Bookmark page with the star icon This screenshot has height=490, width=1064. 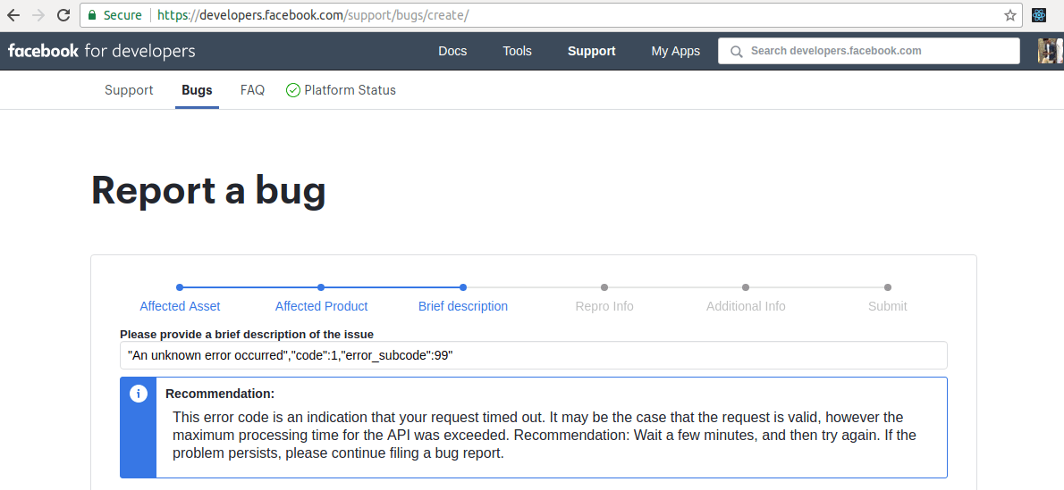point(1009,15)
